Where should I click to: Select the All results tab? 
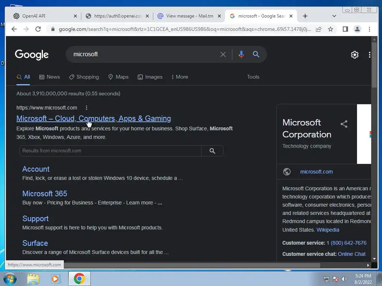click(23, 77)
